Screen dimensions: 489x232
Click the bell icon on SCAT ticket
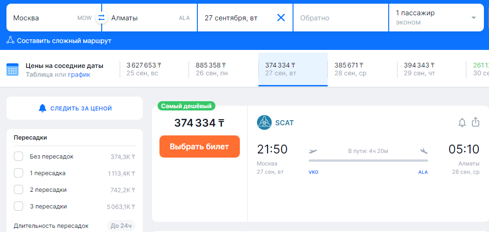[462, 122]
